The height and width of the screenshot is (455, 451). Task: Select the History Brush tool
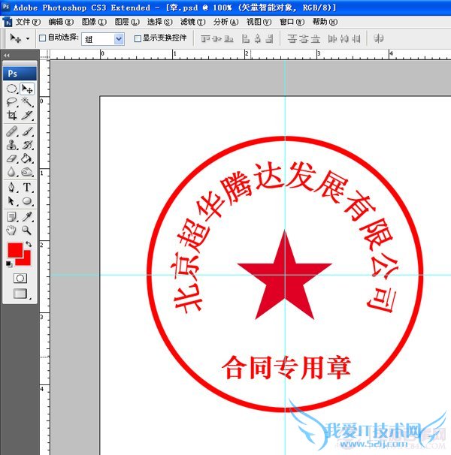(27, 145)
